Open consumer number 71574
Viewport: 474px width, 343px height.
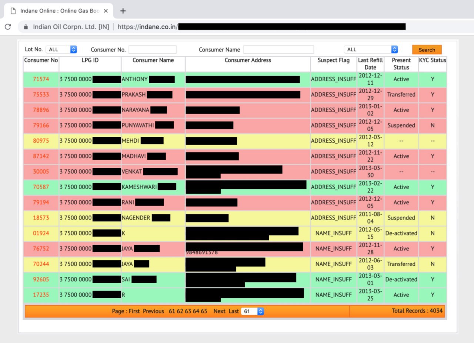click(x=41, y=79)
